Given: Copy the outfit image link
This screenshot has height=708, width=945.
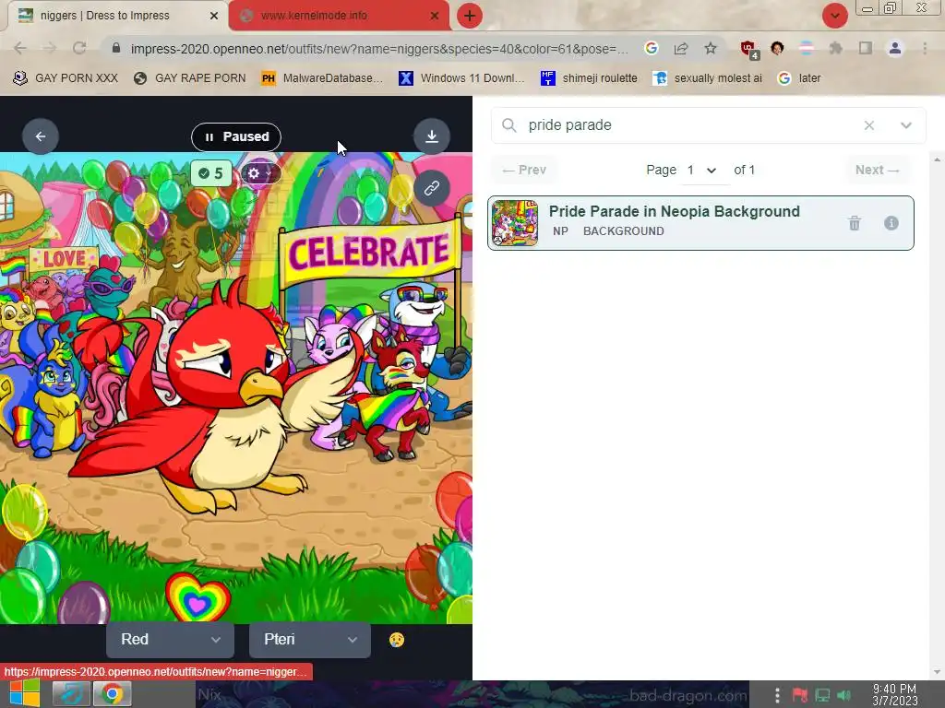Looking at the screenshot, I should coord(432,188).
